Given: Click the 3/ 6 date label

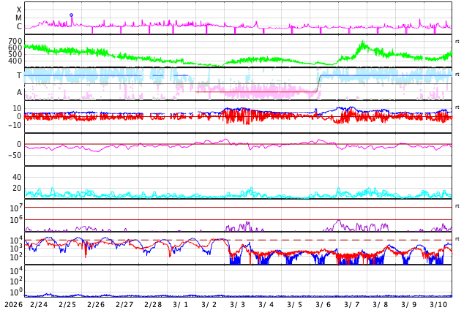Looking at the screenshot, I should pos(323,304).
